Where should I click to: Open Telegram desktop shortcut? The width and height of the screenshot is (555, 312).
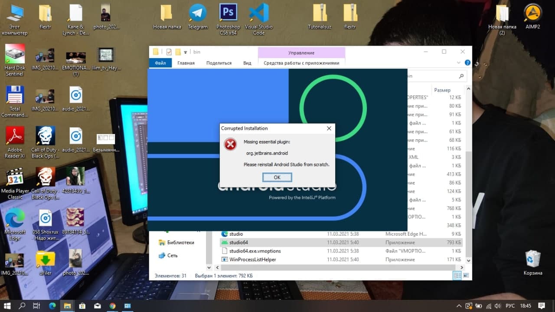(x=198, y=17)
